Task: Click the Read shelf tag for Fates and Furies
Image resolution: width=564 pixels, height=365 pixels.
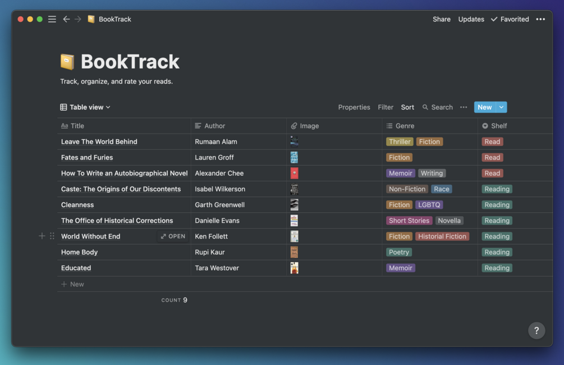Action: [x=492, y=157]
